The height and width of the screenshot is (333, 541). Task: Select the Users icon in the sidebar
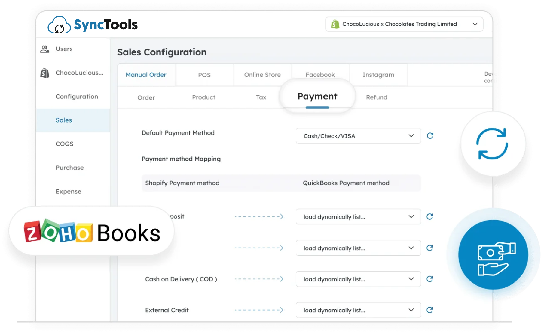[45, 49]
